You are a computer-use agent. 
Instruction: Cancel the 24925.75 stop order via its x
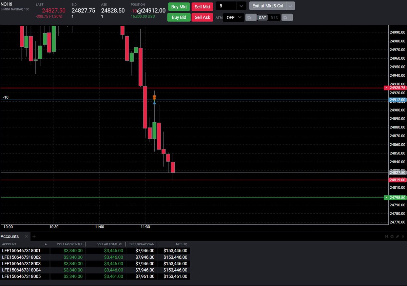click(386, 88)
